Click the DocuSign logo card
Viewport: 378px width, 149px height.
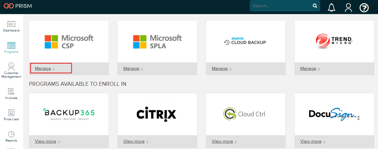pos(334,114)
